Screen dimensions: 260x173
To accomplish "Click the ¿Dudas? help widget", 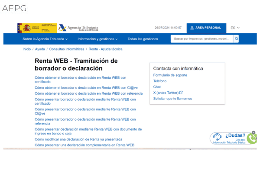I will pos(233,138).
